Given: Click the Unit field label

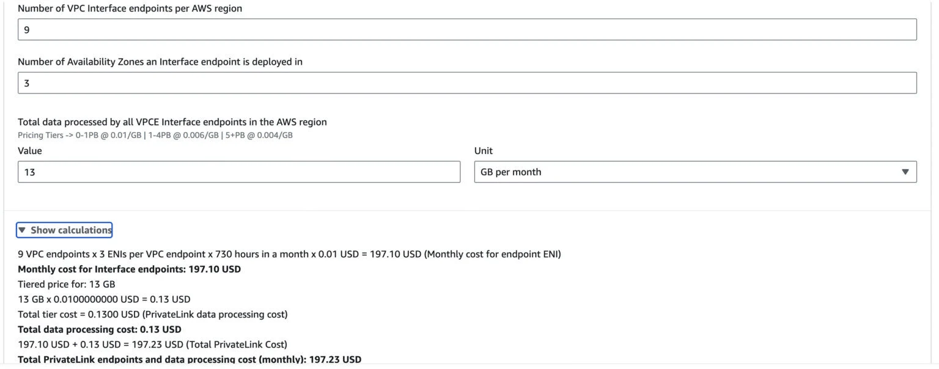Looking at the screenshot, I should pos(483,151).
